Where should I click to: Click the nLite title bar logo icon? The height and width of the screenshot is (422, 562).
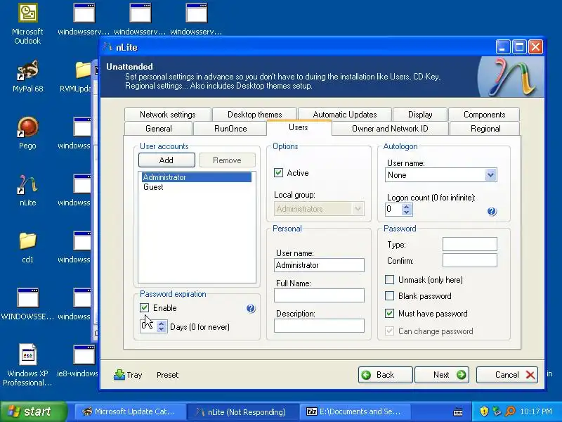click(x=107, y=47)
